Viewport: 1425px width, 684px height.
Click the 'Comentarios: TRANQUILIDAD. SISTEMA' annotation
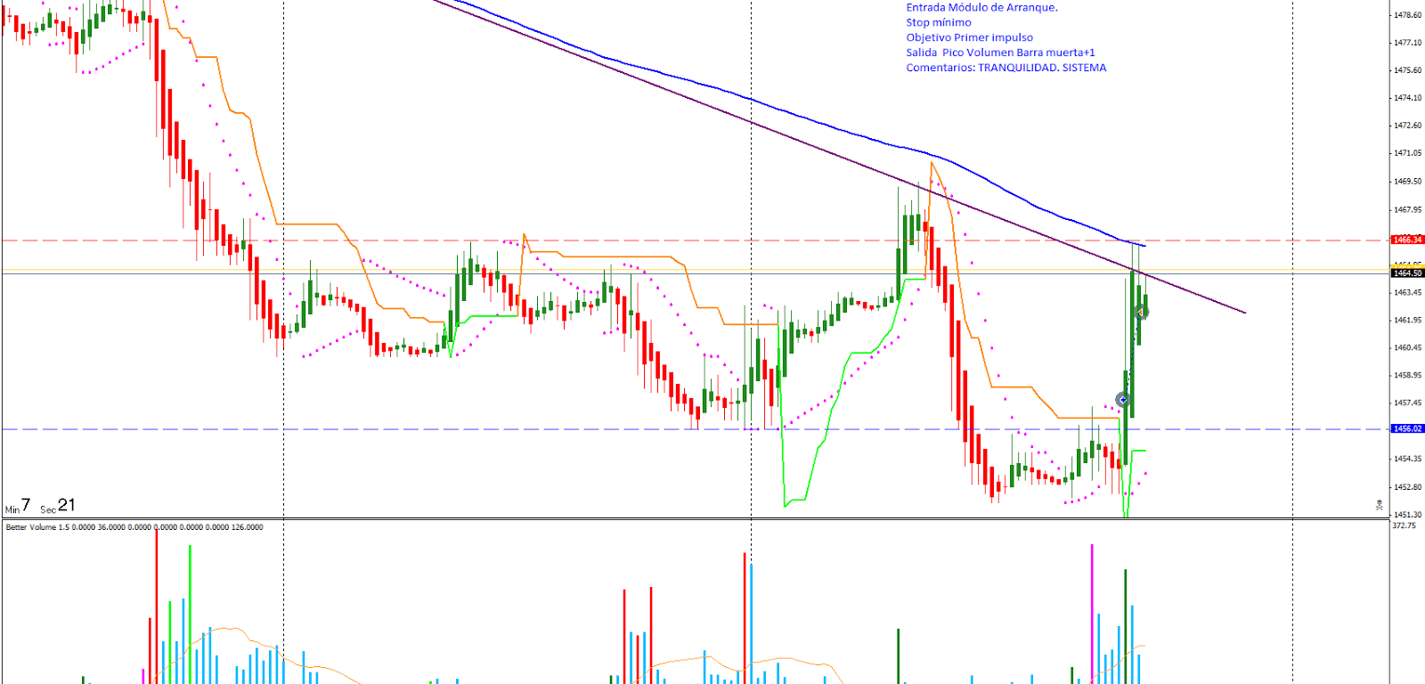[1006, 68]
